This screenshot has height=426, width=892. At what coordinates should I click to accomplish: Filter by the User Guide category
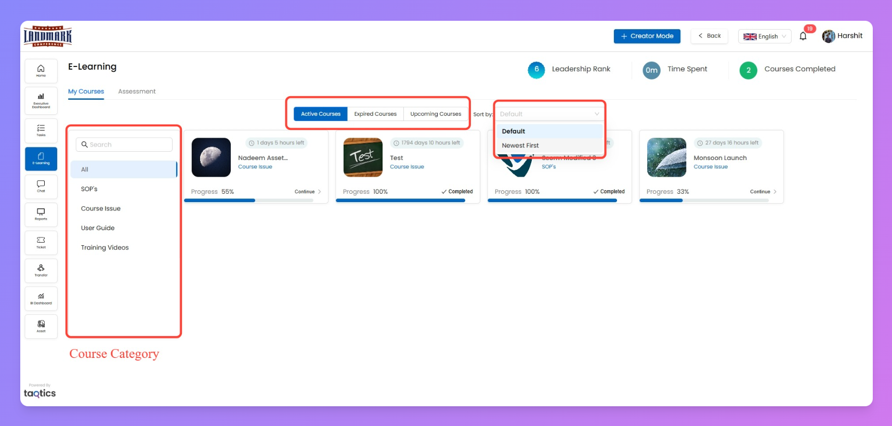(124, 228)
